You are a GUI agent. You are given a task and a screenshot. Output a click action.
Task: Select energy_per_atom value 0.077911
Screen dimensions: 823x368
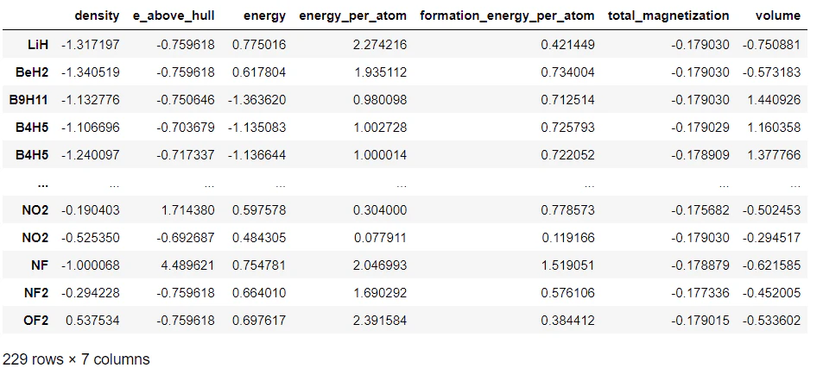(x=381, y=238)
